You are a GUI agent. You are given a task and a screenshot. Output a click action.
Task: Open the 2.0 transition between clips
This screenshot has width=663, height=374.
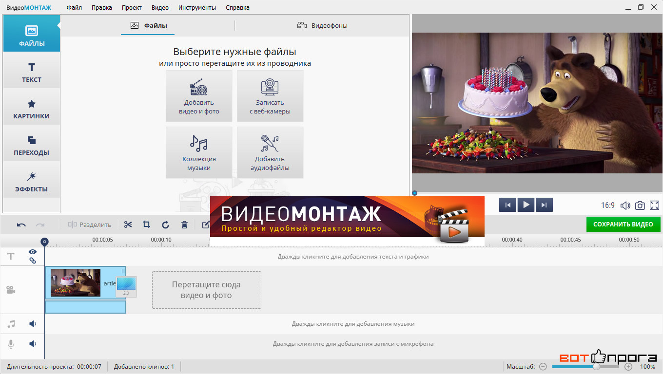coord(126,287)
